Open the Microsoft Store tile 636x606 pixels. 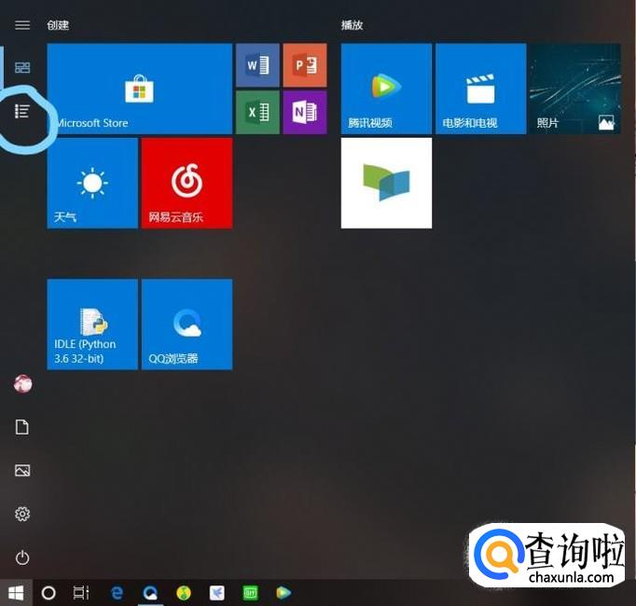coord(140,89)
